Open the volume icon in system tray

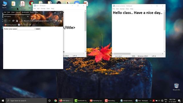pyautogui.click(x=159, y=101)
